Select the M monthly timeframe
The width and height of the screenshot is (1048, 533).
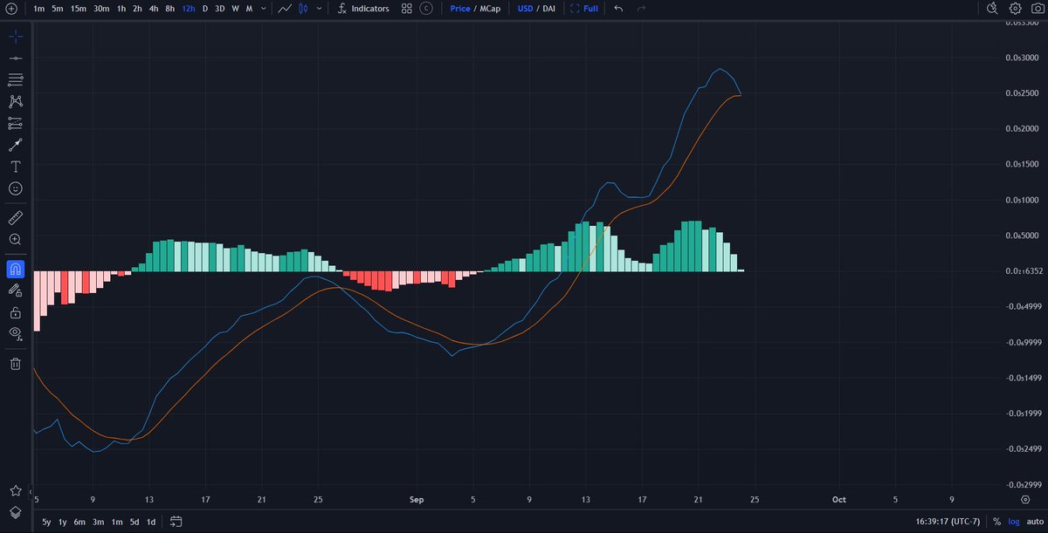tap(249, 9)
